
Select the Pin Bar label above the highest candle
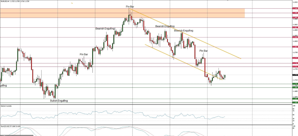coord(130,6)
